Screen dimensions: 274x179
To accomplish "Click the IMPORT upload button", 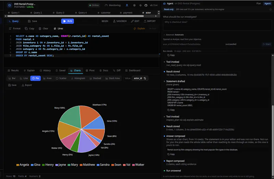I will click(x=150, y=21).
